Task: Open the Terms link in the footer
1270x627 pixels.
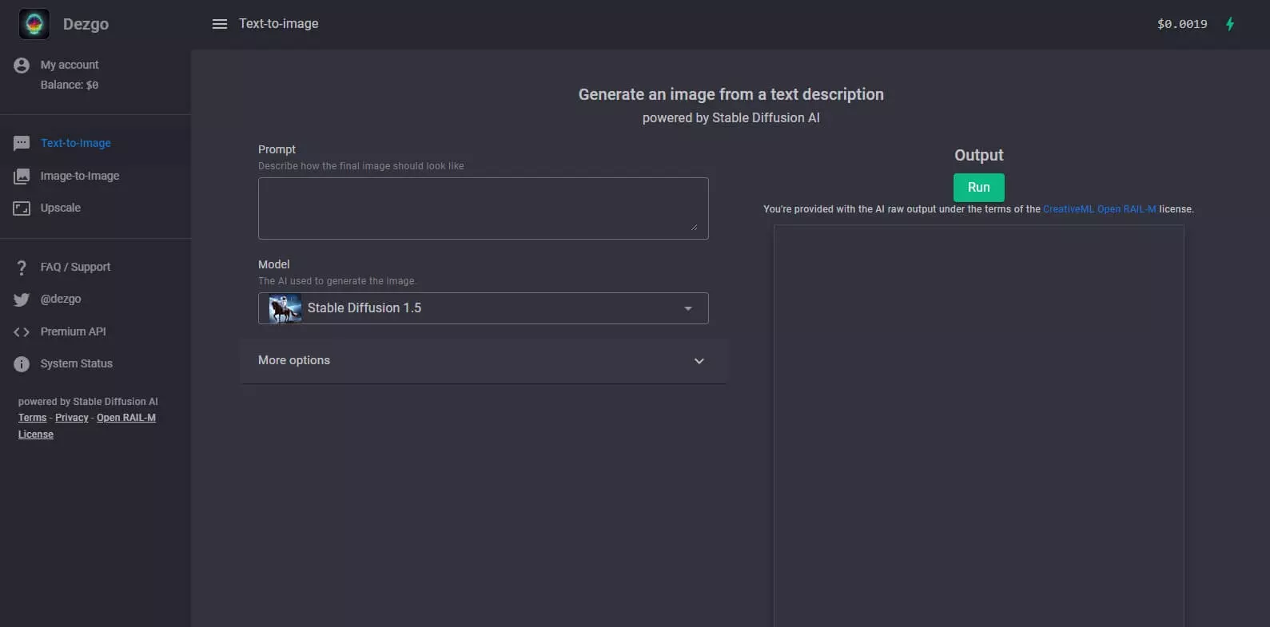Action: 33,418
